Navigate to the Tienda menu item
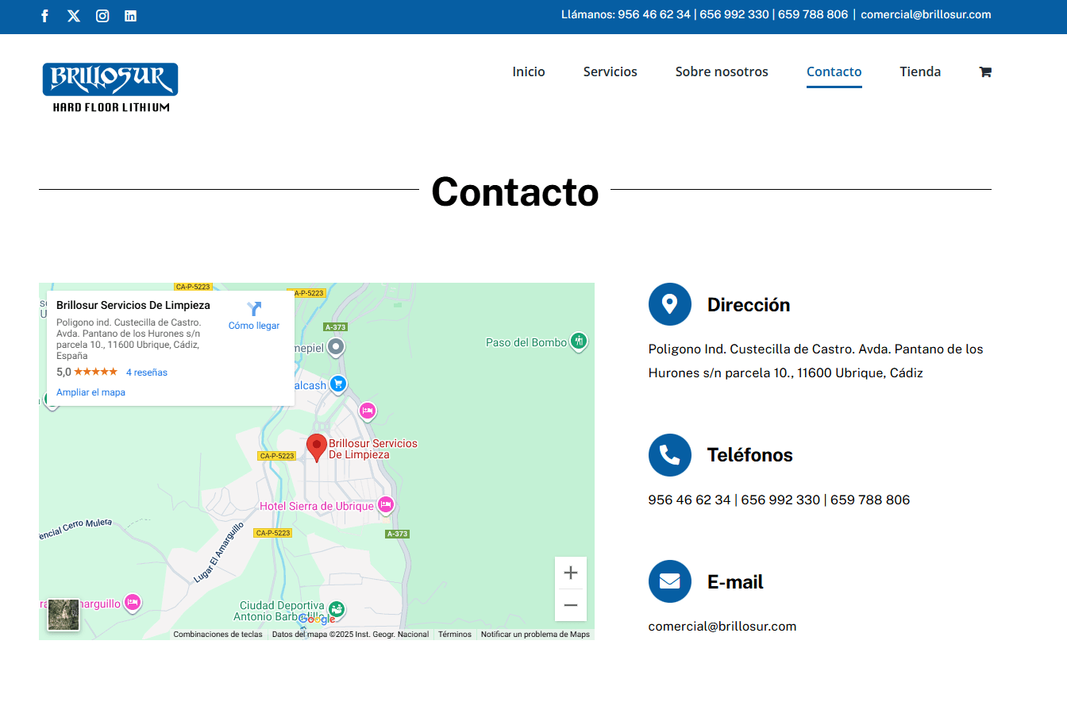This screenshot has width=1067, height=714. pyautogui.click(x=920, y=71)
